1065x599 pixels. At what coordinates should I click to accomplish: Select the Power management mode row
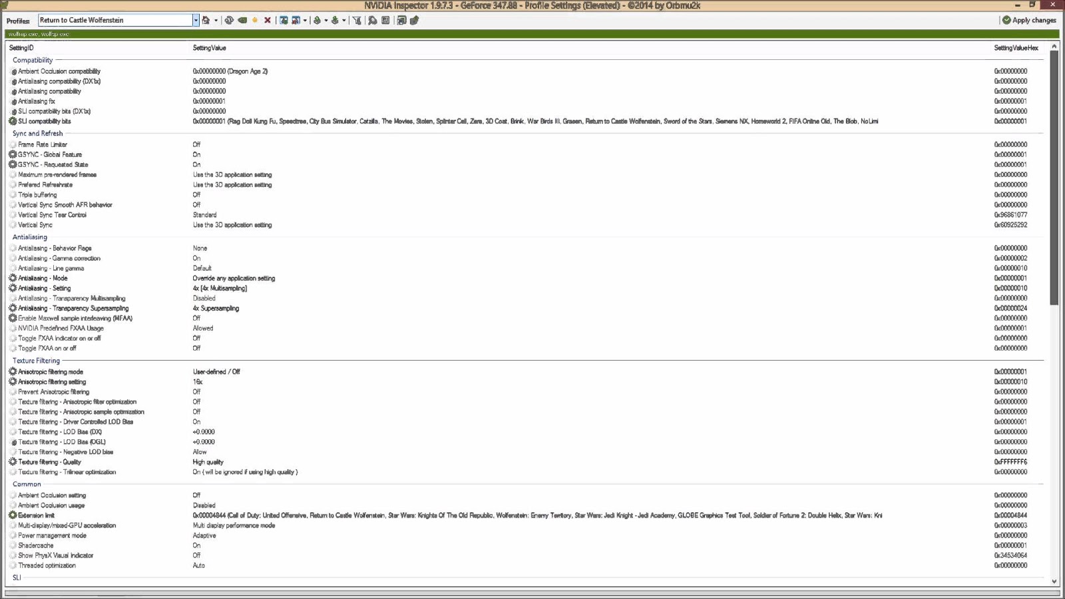tap(526, 535)
